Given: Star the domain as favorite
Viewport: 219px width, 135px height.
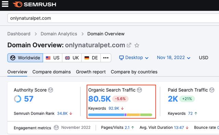Looking at the screenshot, I should (137, 45).
